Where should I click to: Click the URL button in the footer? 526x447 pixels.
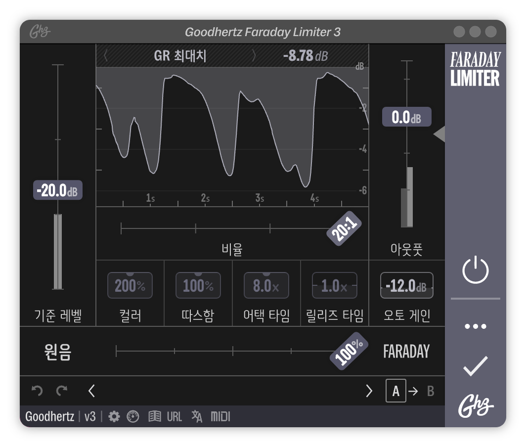(175, 416)
